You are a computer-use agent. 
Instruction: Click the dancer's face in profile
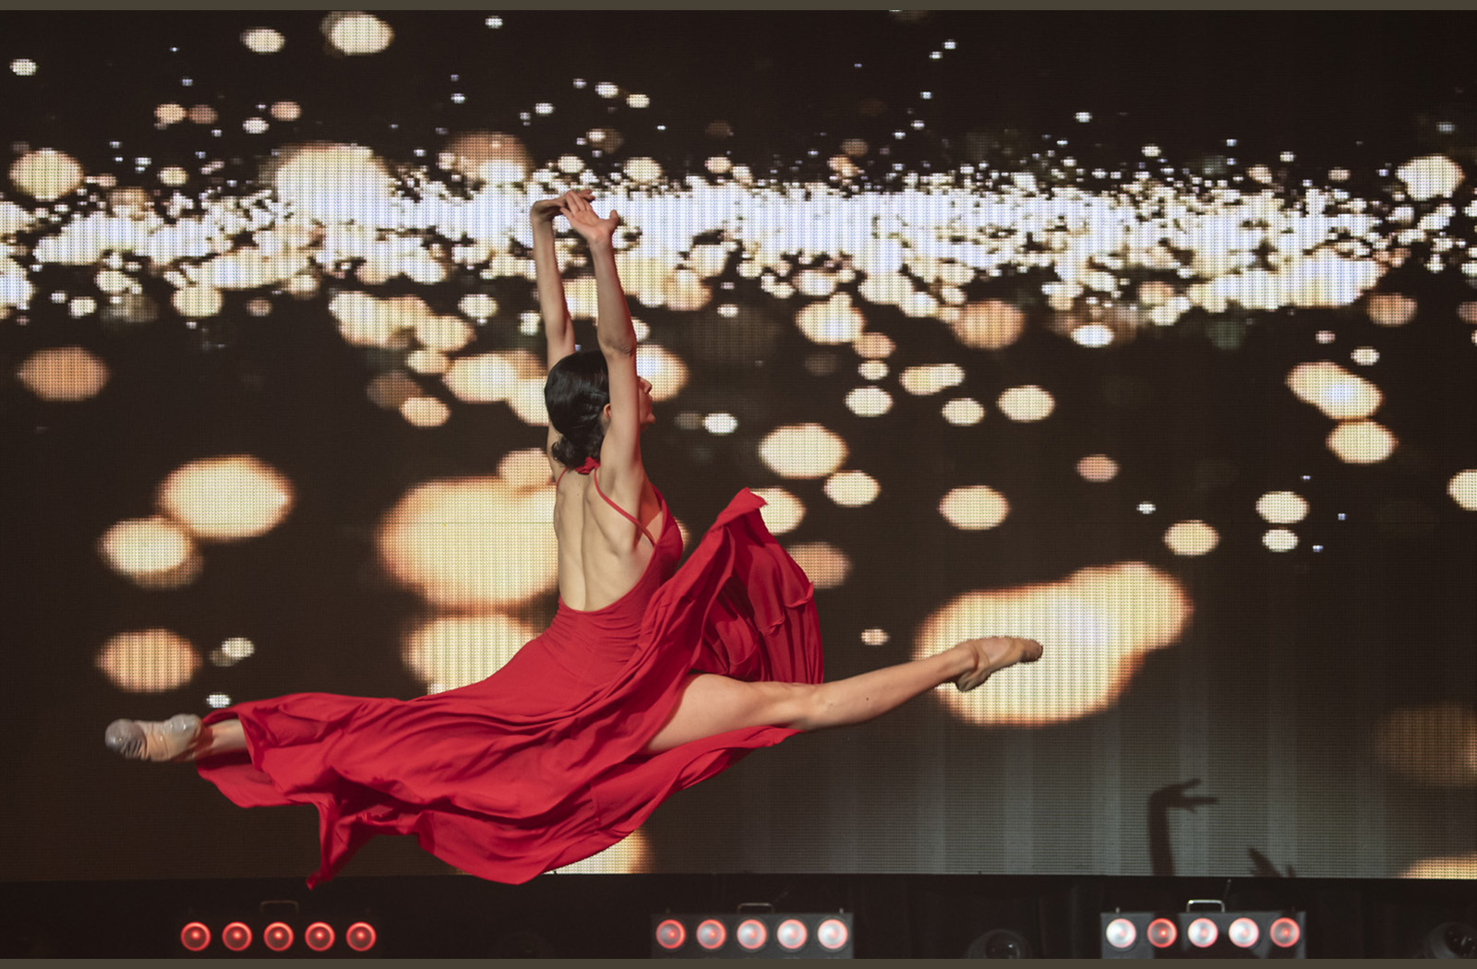click(x=643, y=397)
